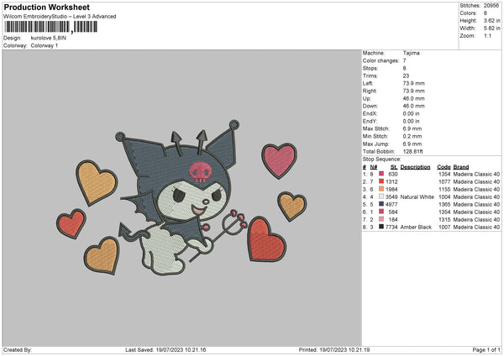Select the 'Colorway 1' value

point(45,45)
